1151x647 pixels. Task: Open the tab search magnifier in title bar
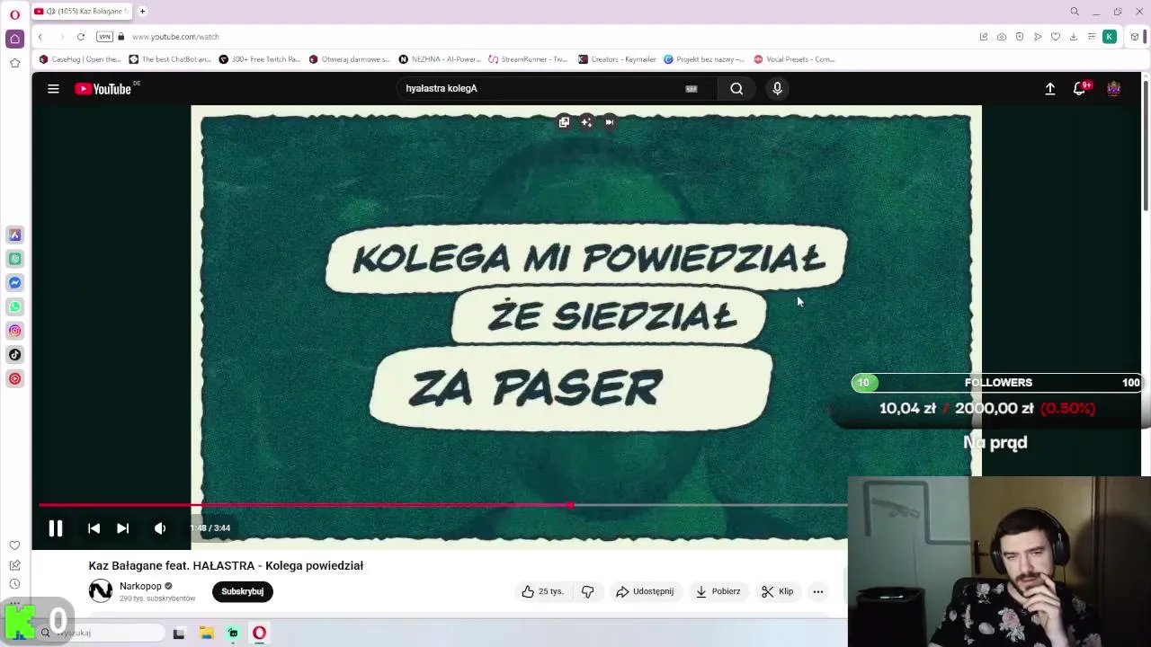1075,12
